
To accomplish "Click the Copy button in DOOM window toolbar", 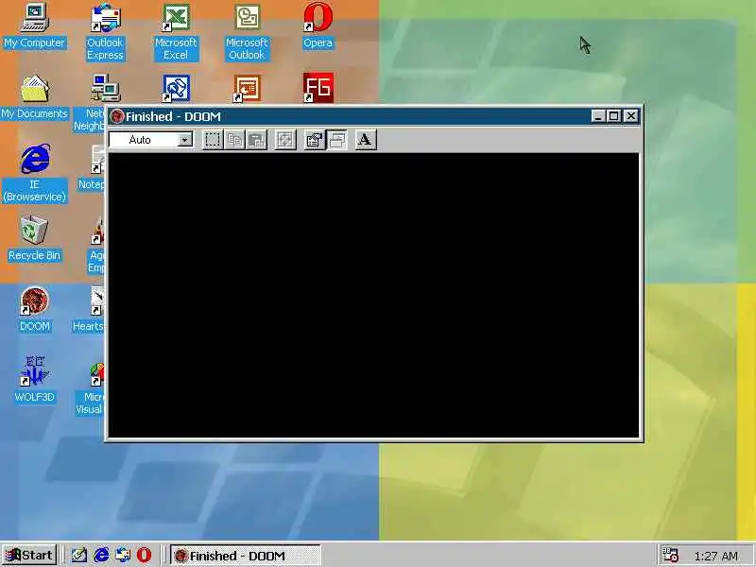I will tap(234, 140).
